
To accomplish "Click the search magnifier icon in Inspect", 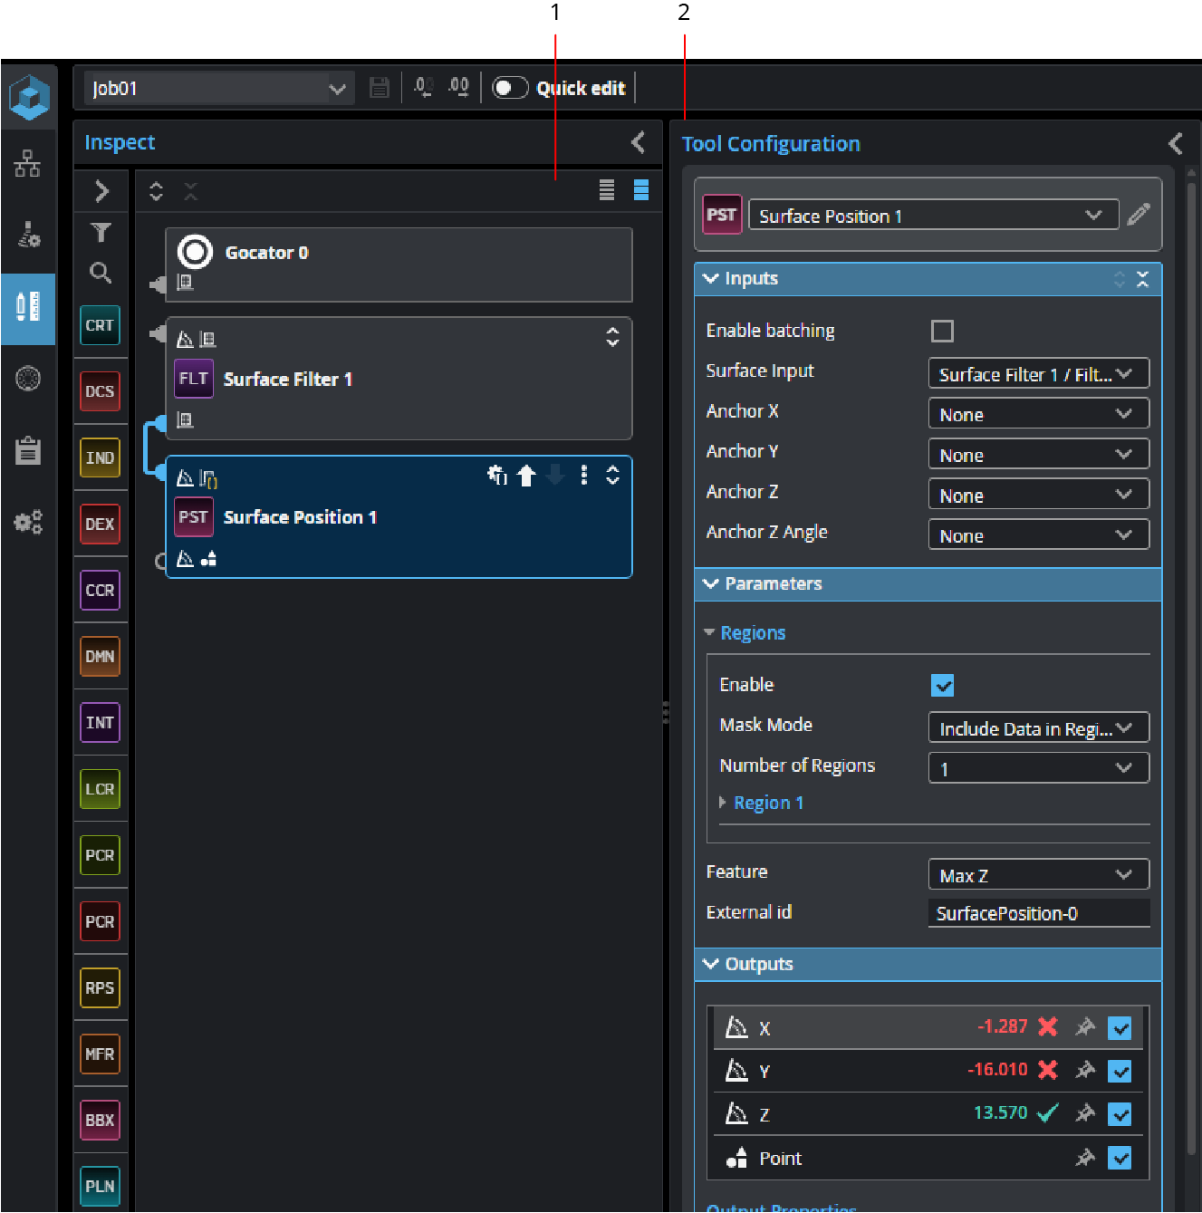I will tap(101, 273).
